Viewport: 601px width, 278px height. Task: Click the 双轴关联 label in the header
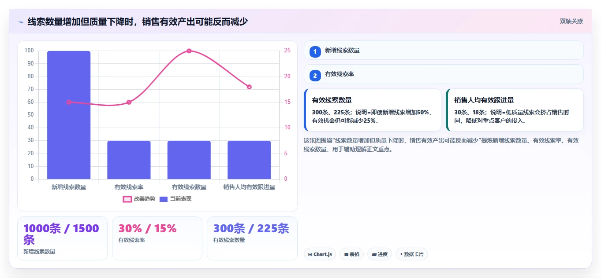tap(571, 22)
